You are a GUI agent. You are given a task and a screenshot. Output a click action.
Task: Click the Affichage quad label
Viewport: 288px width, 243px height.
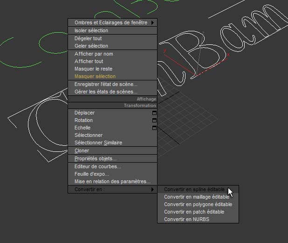[146, 99]
